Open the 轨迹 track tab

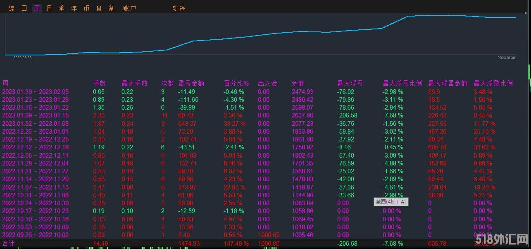(x=179, y=8)
